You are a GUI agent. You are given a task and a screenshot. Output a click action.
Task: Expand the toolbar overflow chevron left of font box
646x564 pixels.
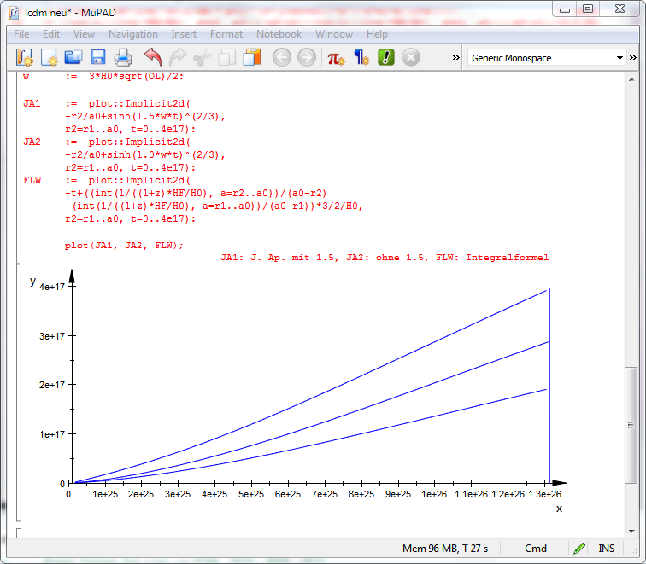coord(456,58)
